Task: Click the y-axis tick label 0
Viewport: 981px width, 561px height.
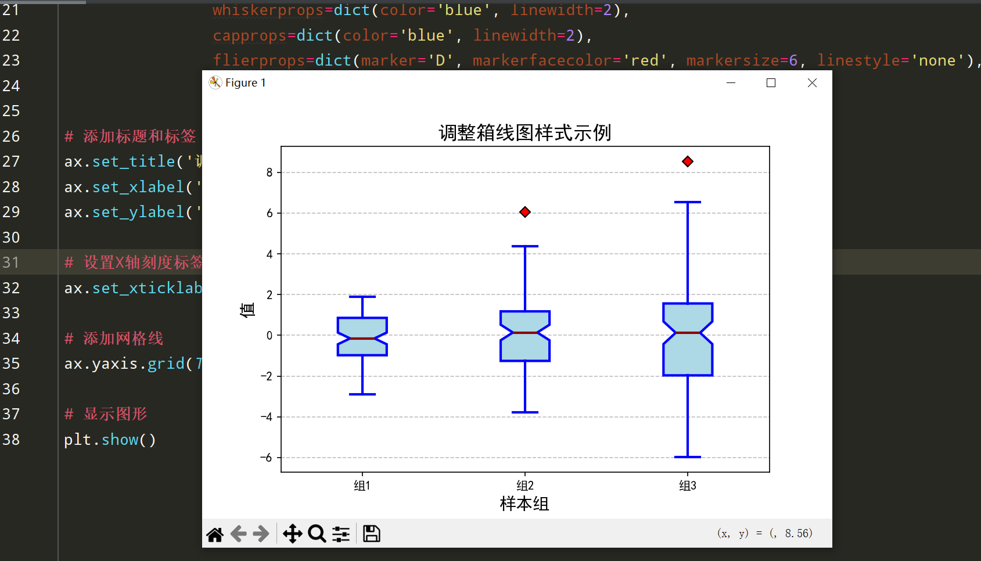Action: 269,336
